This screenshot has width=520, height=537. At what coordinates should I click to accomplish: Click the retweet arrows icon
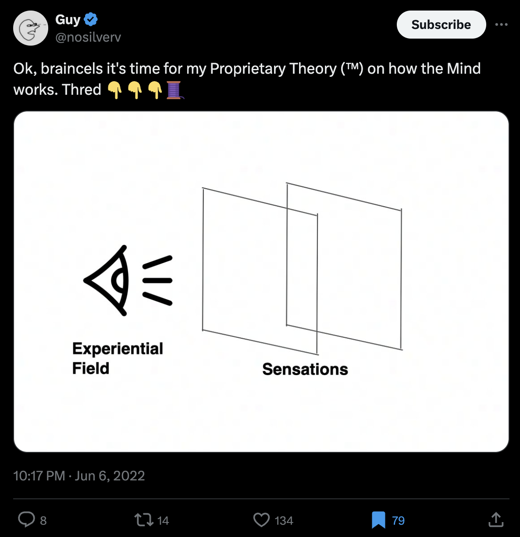(x=143, y=520)
